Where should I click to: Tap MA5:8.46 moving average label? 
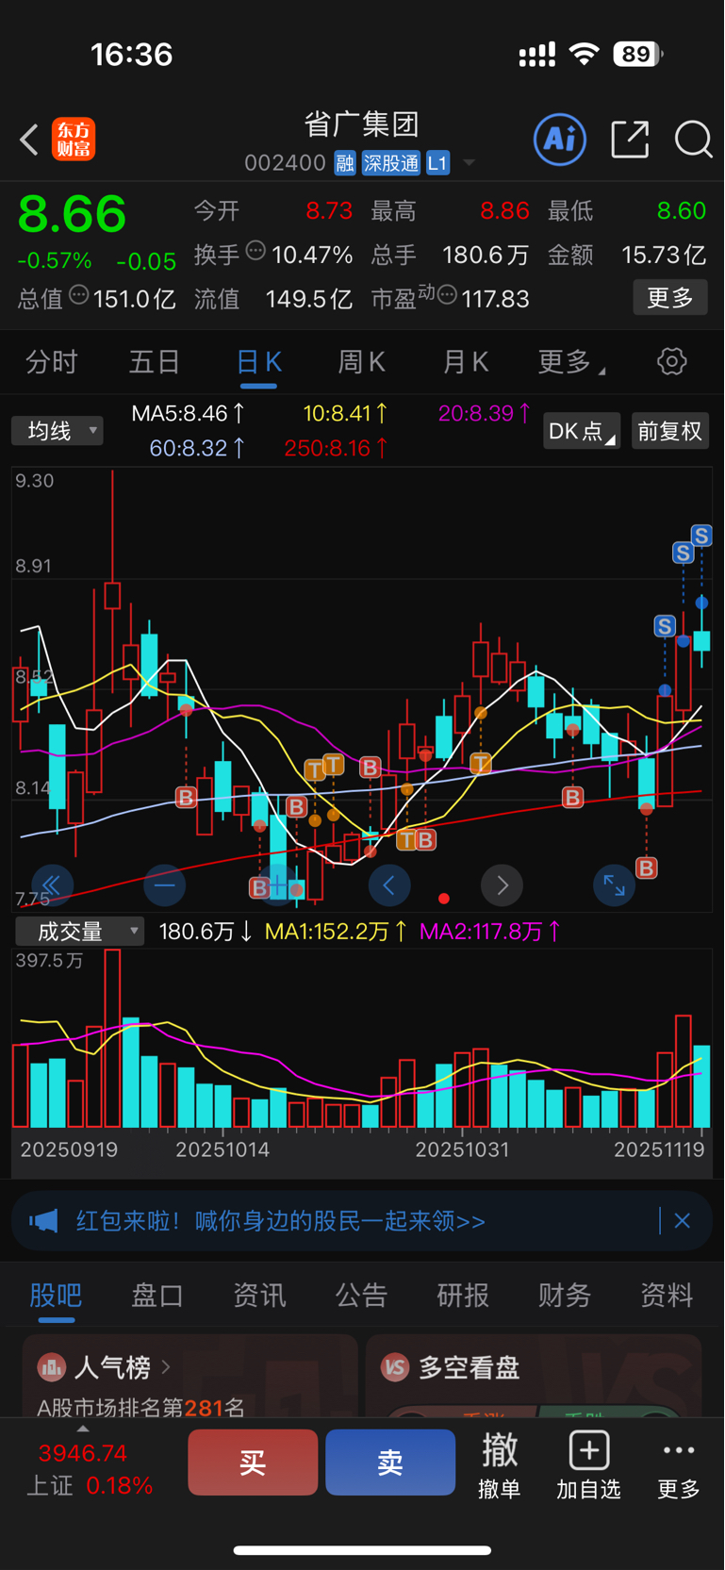click(x=189, y=413)
